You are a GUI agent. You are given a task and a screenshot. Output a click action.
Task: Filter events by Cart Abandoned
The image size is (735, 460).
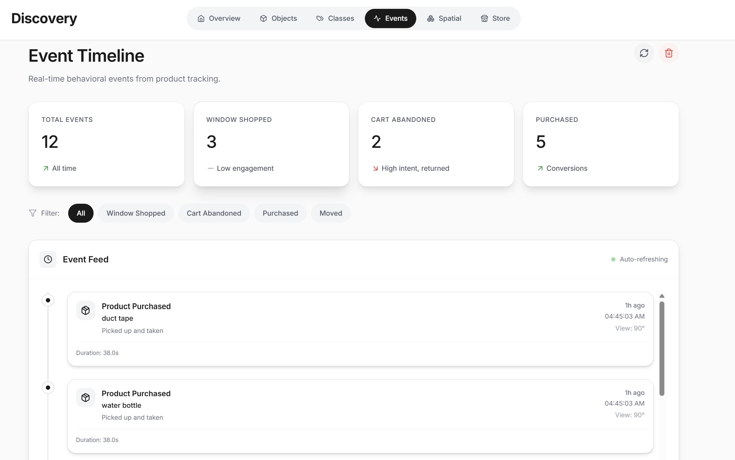point(214,213)
